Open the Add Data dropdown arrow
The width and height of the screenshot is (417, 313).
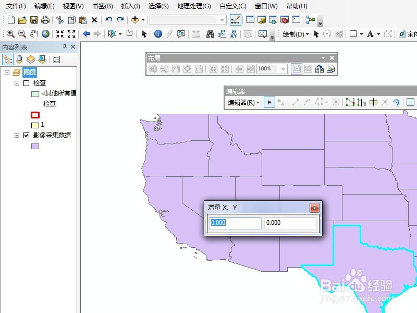143,20
